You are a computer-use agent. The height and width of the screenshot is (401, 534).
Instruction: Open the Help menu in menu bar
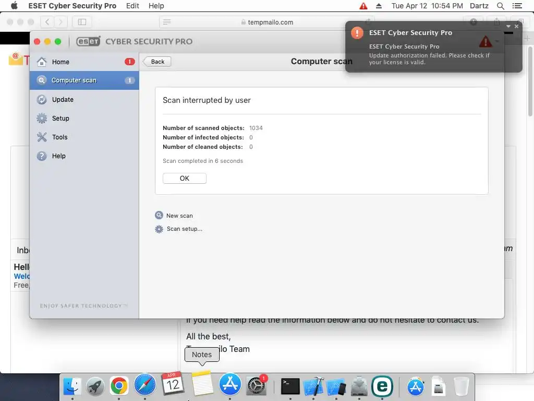[x=156, y=6]
